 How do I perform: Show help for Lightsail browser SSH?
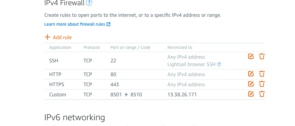(x=219, y=65)
